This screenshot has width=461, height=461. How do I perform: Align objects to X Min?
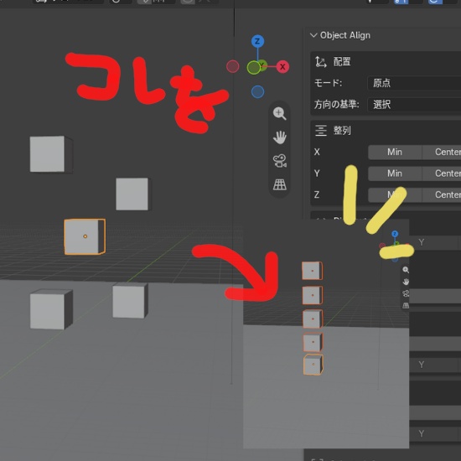click(395, 152)
